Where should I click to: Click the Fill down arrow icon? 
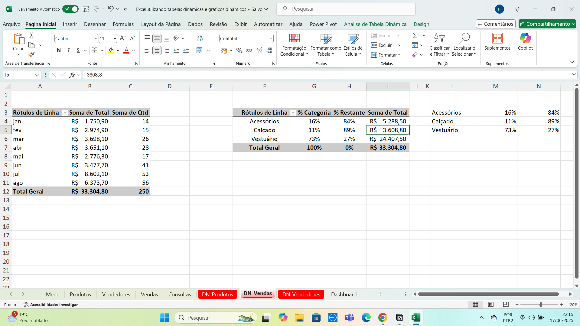415,45
